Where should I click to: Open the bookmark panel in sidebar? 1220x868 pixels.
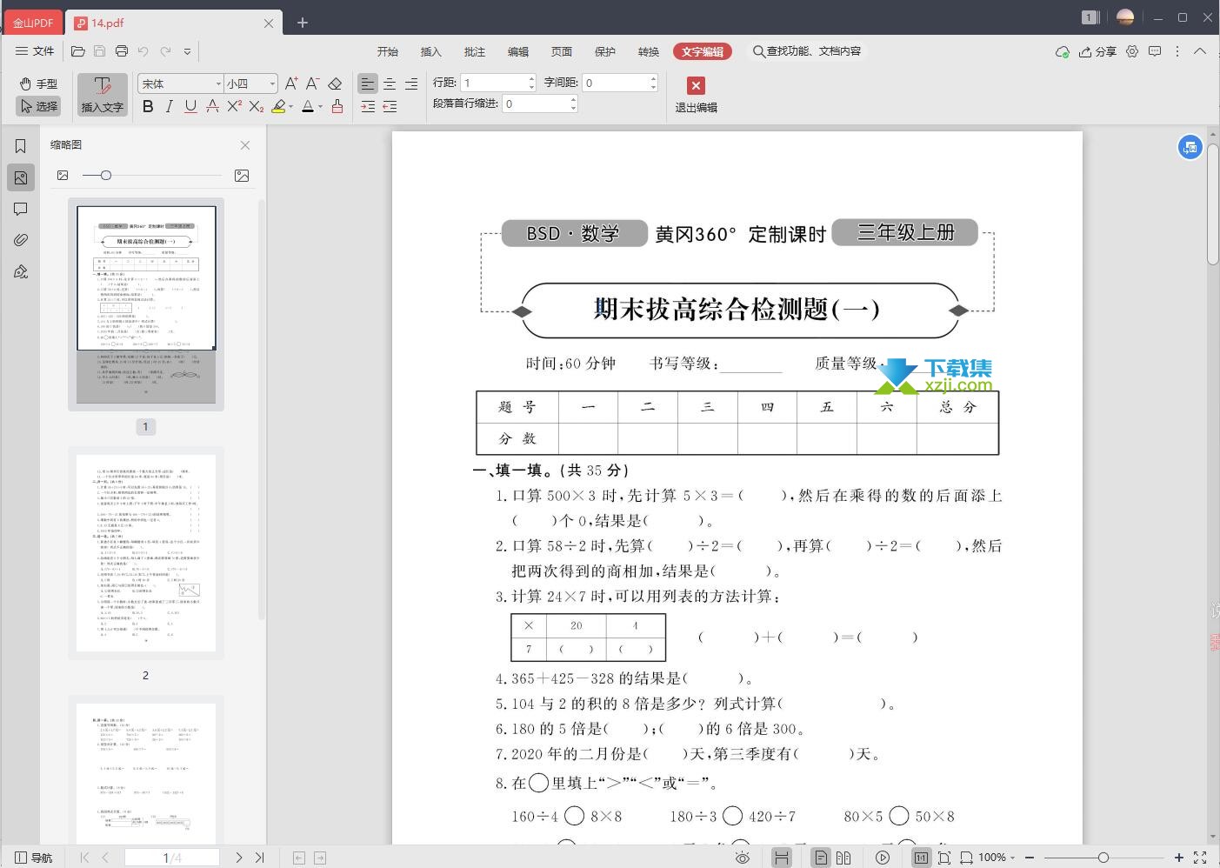[21, 146]
